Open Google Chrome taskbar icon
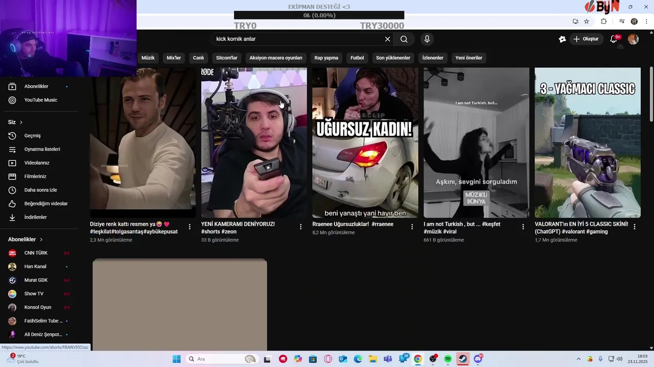Image resolution: width=654 pixels, height=367 pixels. point(417,359)
